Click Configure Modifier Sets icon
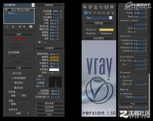This screenshot has height=121, width=153. 31,26
